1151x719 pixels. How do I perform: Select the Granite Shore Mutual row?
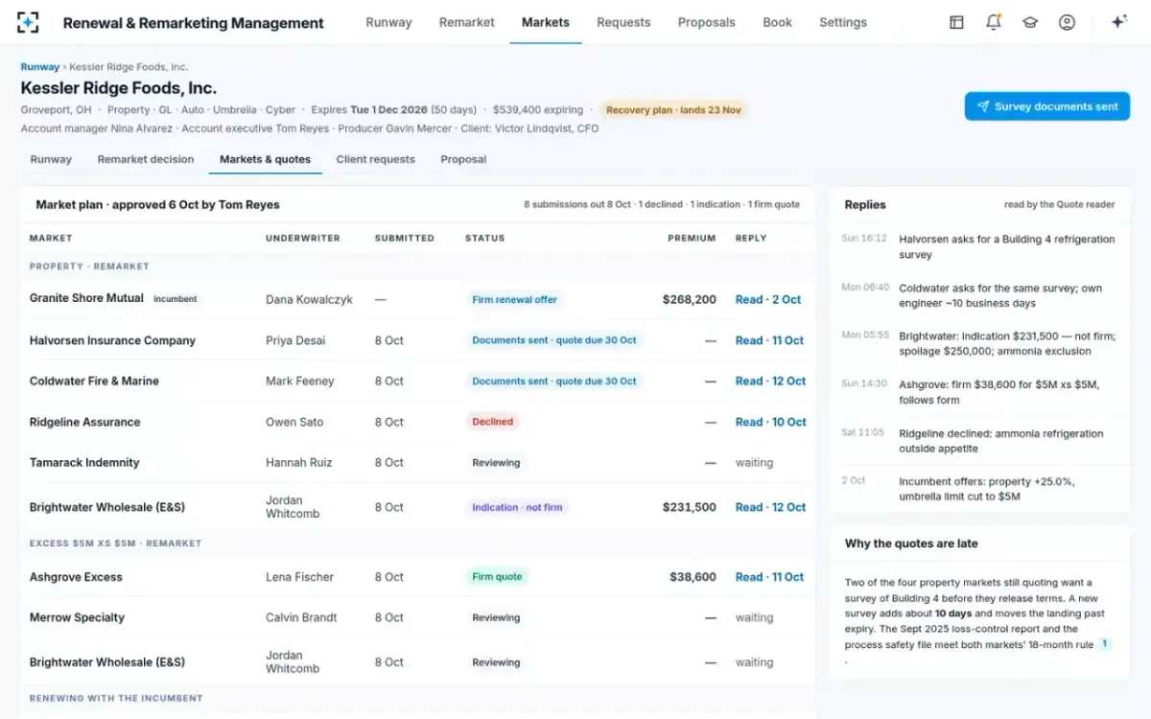tap(417, 299)
